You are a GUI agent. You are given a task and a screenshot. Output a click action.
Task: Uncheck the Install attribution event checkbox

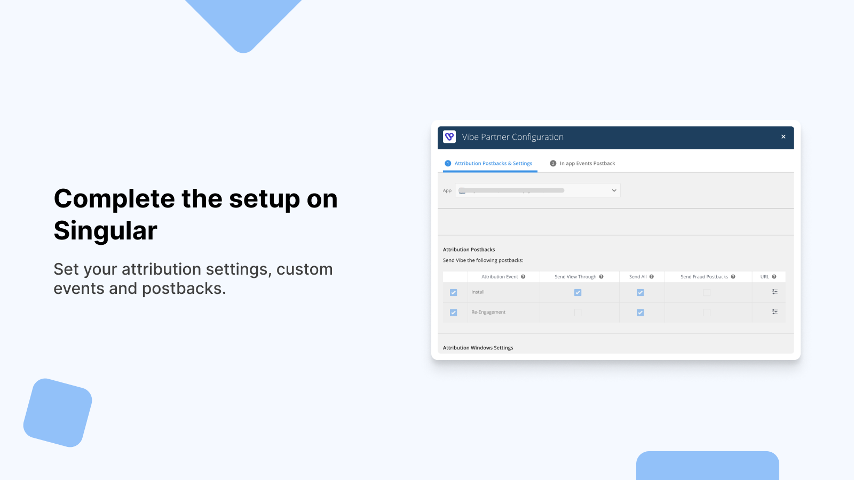tap(454, 292)
